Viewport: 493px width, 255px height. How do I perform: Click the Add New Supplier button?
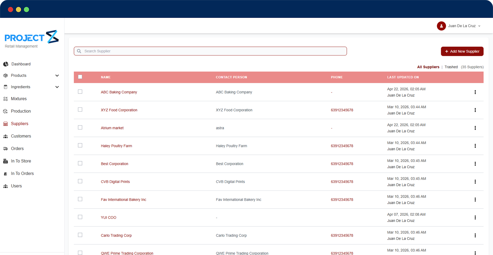462,51
